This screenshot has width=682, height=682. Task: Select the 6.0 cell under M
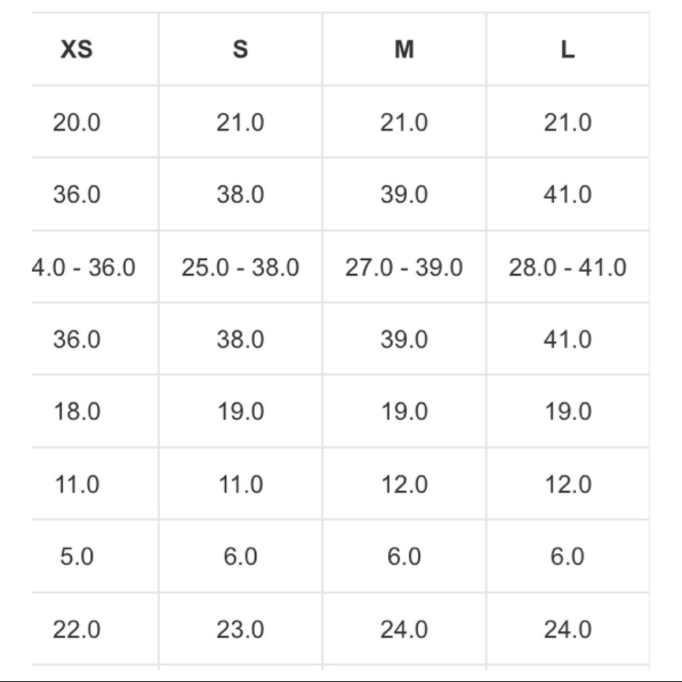[404, 557]
